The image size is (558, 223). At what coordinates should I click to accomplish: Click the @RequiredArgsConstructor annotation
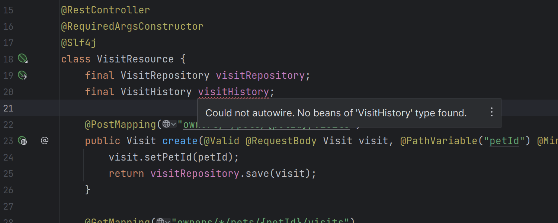tap(132, 26)
